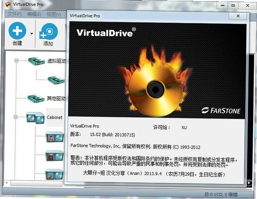Select the 其他驱动 drive icon
257x199 pixels.
tap(36, 99)
